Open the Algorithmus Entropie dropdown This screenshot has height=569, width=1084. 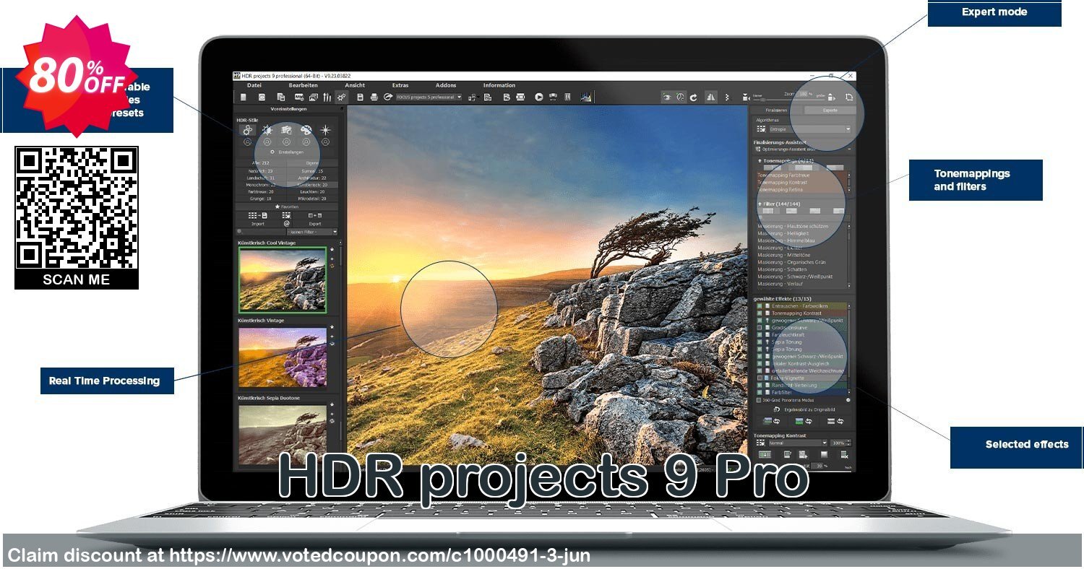point(810,129)
